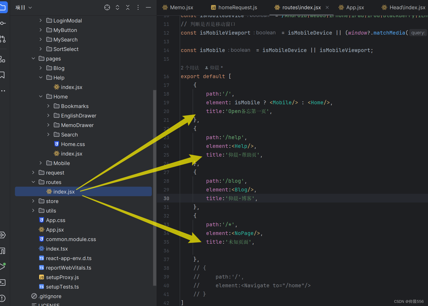Click the expand all tree icon
The width and height of the screenshot is (428, 306).
117,7
